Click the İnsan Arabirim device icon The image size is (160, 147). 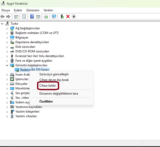point(12,75)
